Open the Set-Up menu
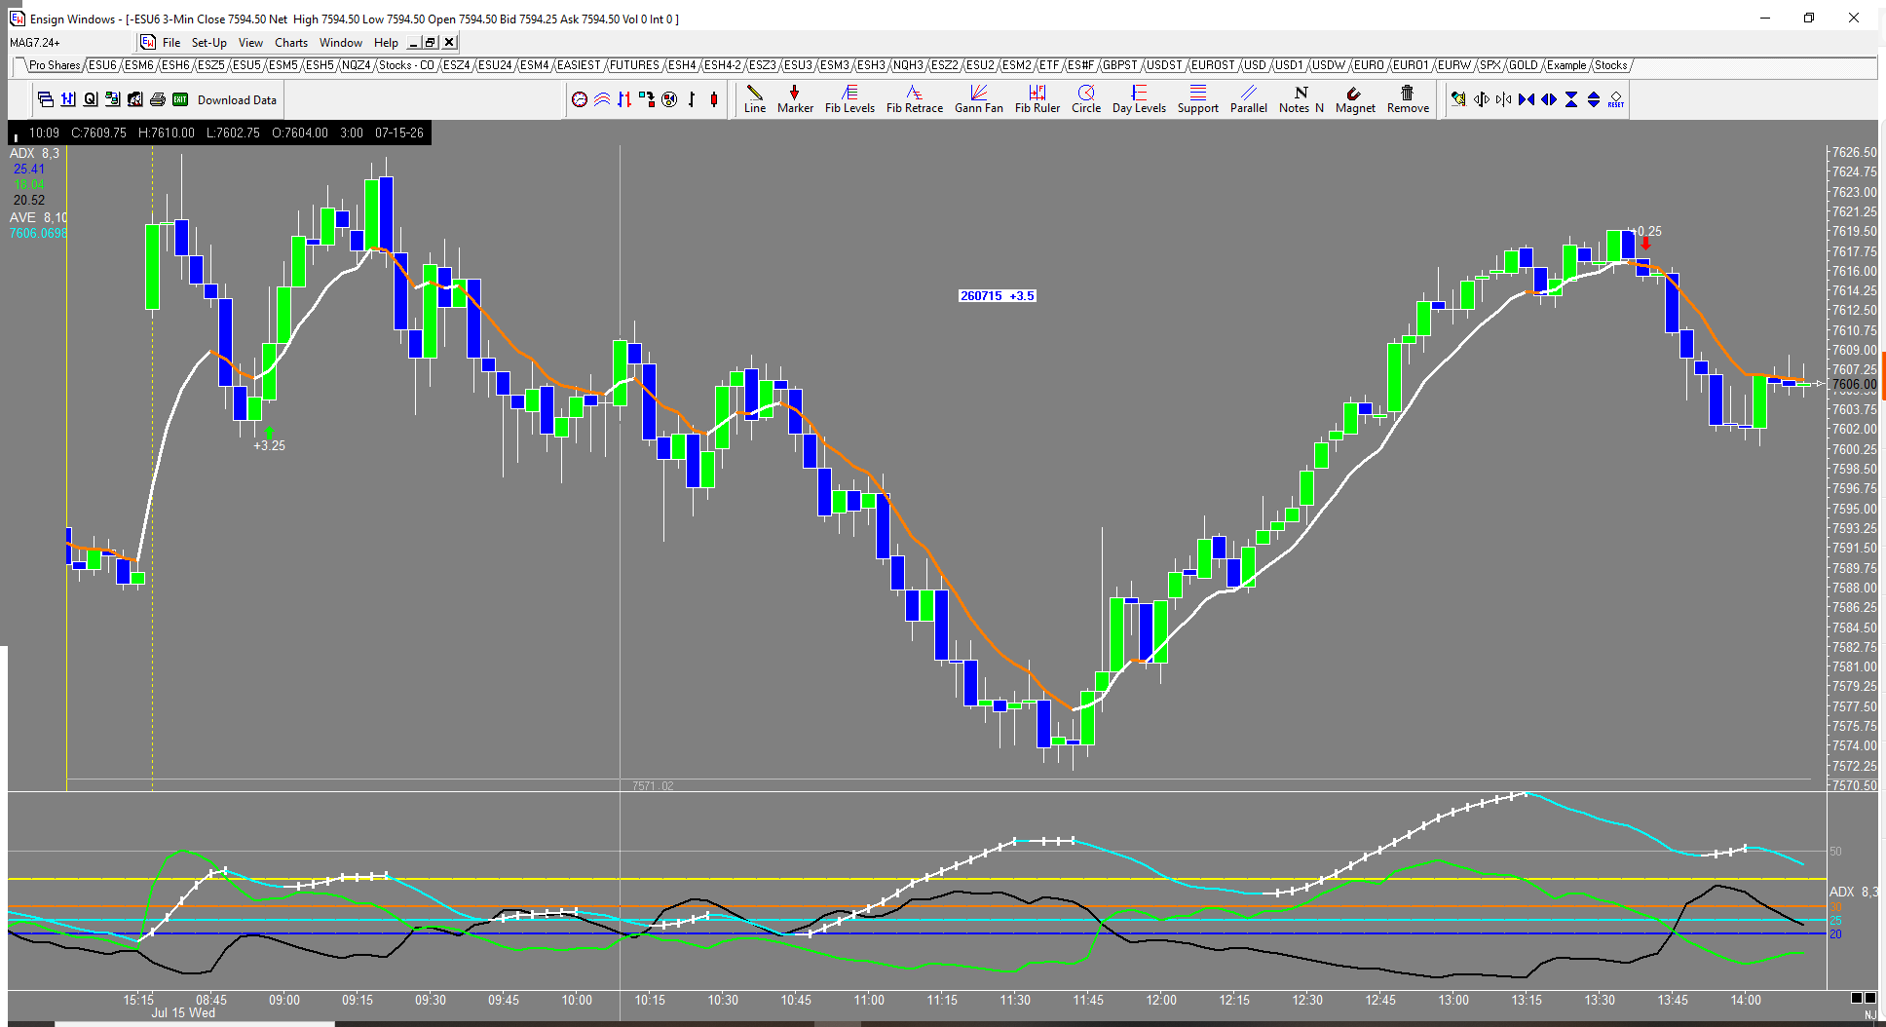The height and width of the screenshot is (1027, 1886). pyautogui.click(x=209, y=43)
